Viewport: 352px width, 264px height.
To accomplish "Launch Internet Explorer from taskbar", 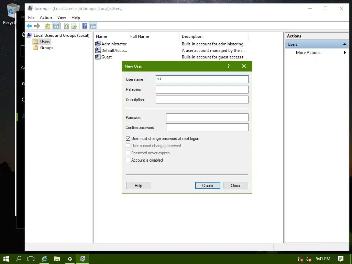I will 44,258.
